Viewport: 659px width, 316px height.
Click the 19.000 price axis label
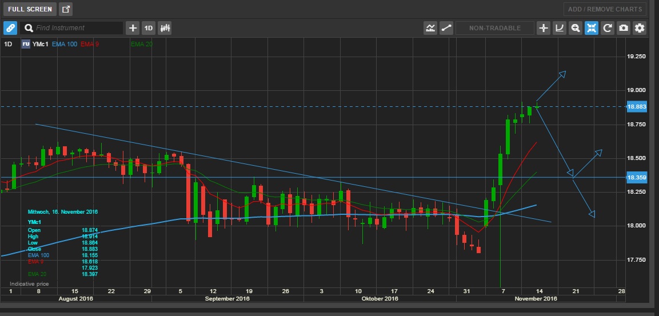[x=636, y=90]
